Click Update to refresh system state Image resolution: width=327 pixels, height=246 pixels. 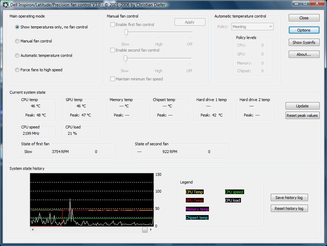coord(302,106)
